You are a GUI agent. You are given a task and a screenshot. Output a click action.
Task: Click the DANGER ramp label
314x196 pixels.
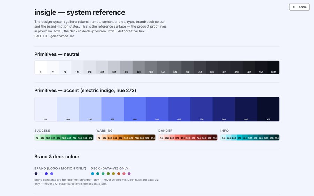coord(165,131)
